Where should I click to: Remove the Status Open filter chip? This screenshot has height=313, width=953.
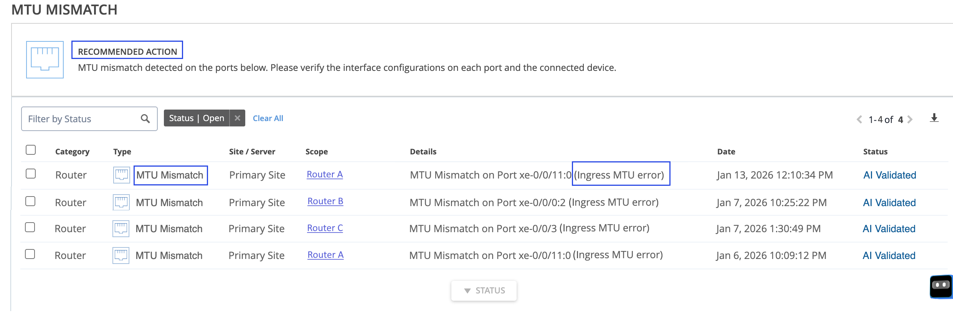[x=237, y=118]
